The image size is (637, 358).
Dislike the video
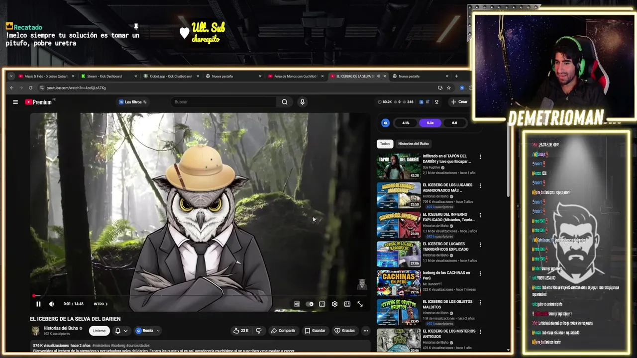pos(259,331)
